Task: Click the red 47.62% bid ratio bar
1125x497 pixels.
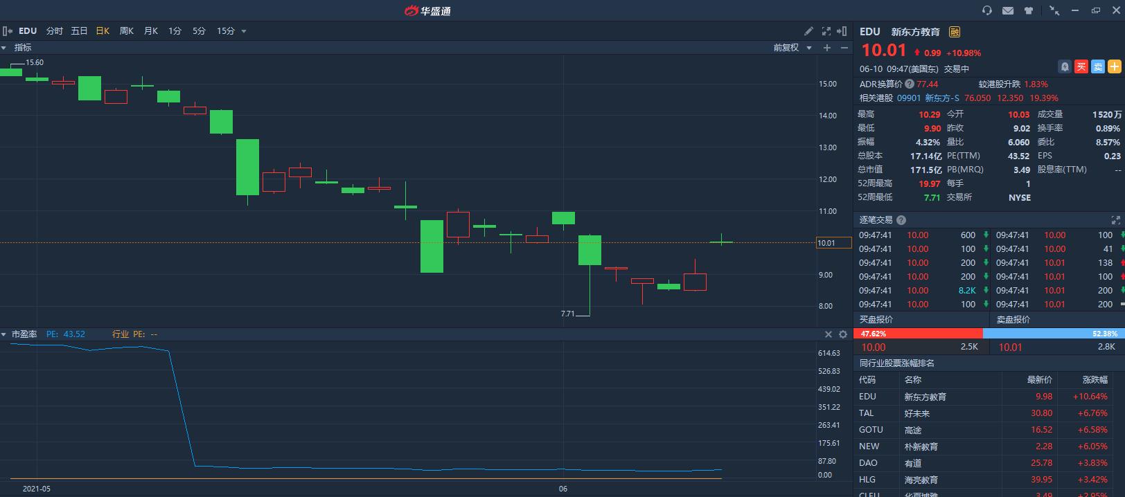Action: click(918, 334)
